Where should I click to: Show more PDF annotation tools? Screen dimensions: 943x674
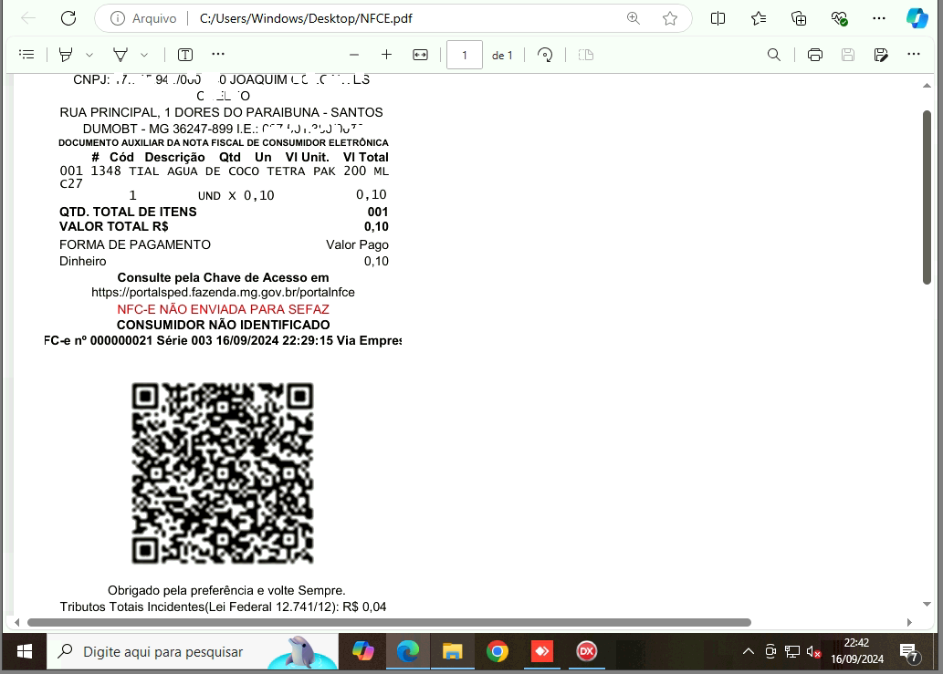pos(217,54)
